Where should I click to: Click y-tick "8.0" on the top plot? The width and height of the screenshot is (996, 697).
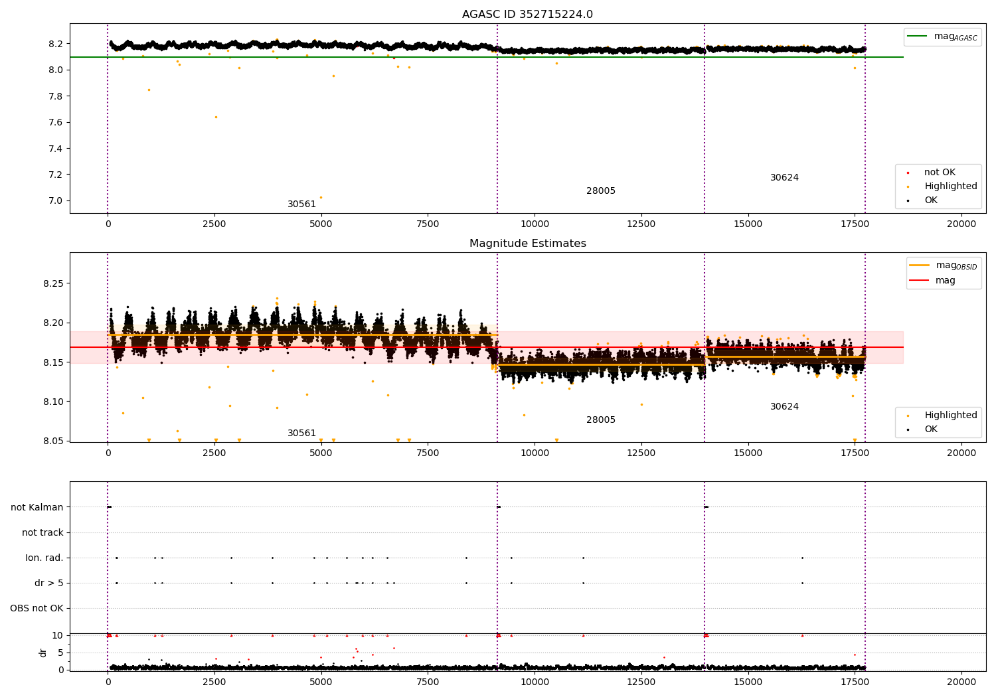pos(56,70)
